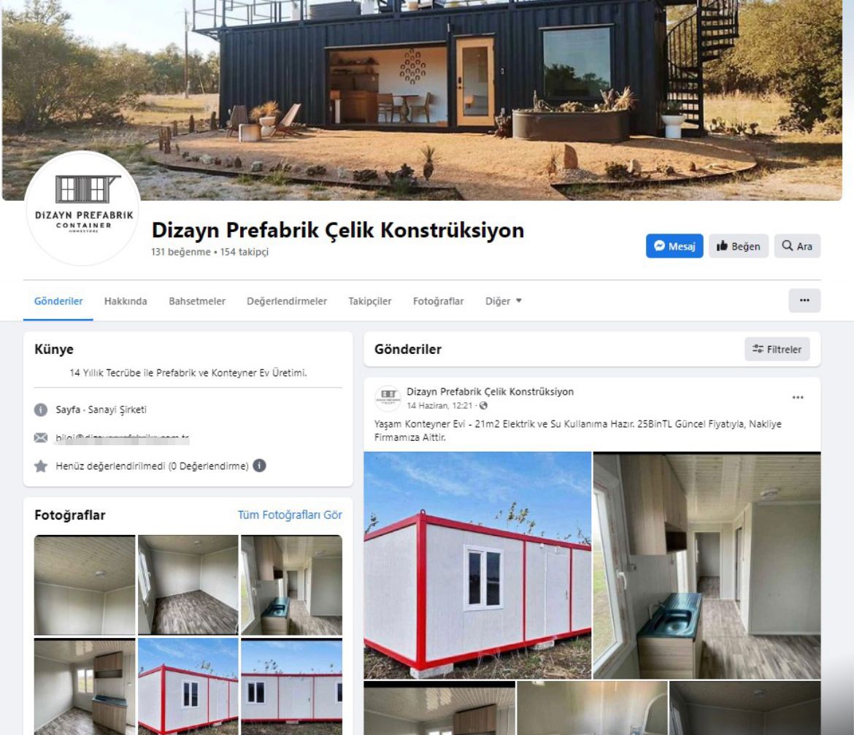
Task: Open the post author name link
Action: (490, 391)
